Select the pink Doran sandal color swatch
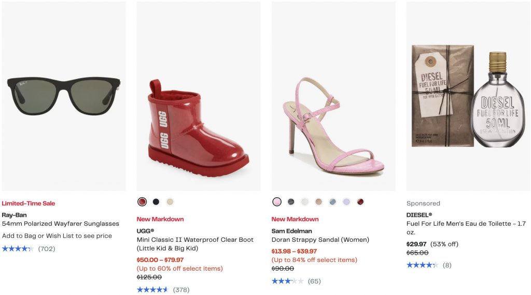The height and width of the screenshot is (295, 531). (x=277, y=202)
